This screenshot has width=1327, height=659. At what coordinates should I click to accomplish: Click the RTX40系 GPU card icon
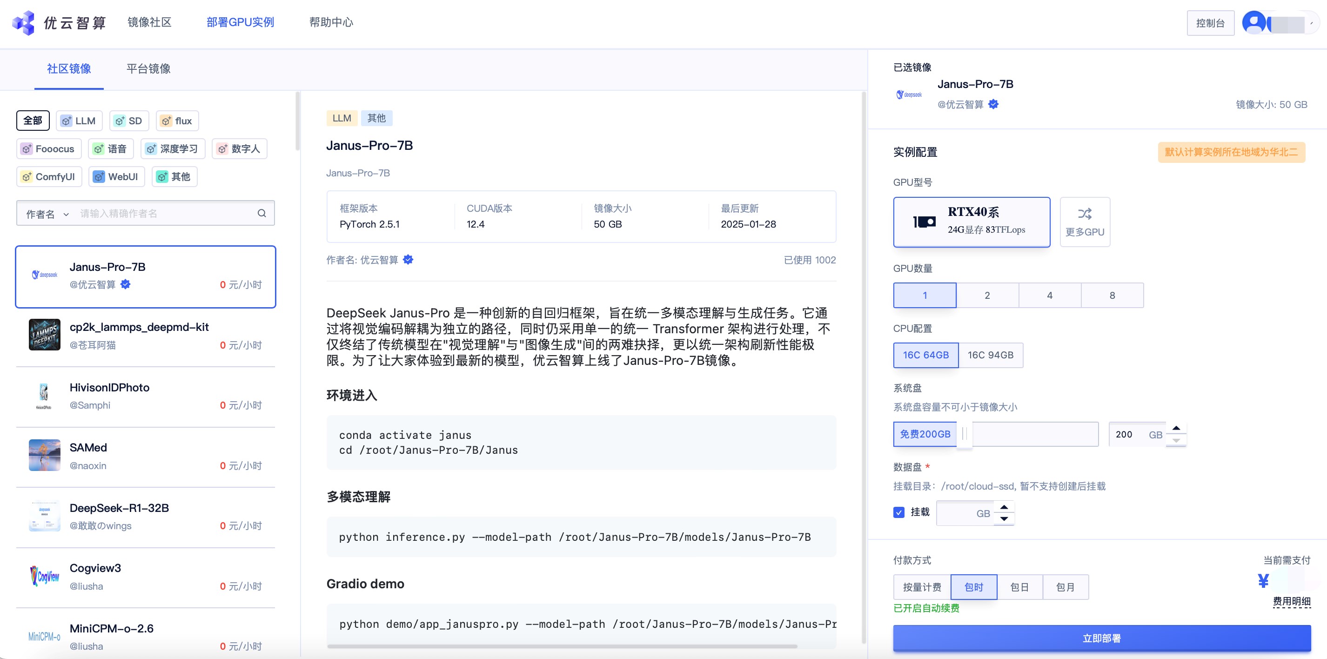925,222
